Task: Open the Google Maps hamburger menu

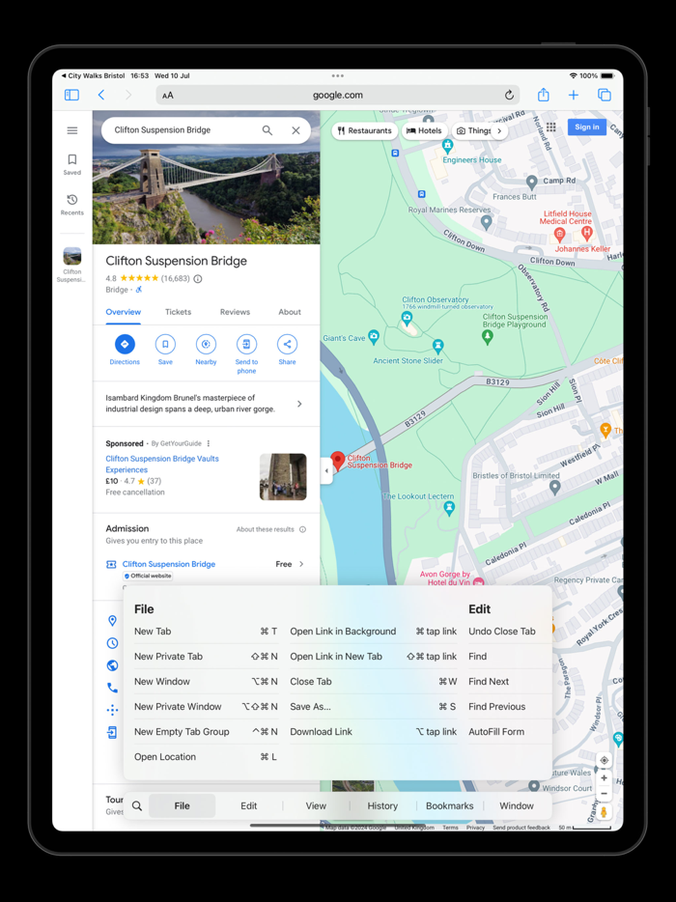Action: pyautogui.click(x=71, y=130)
